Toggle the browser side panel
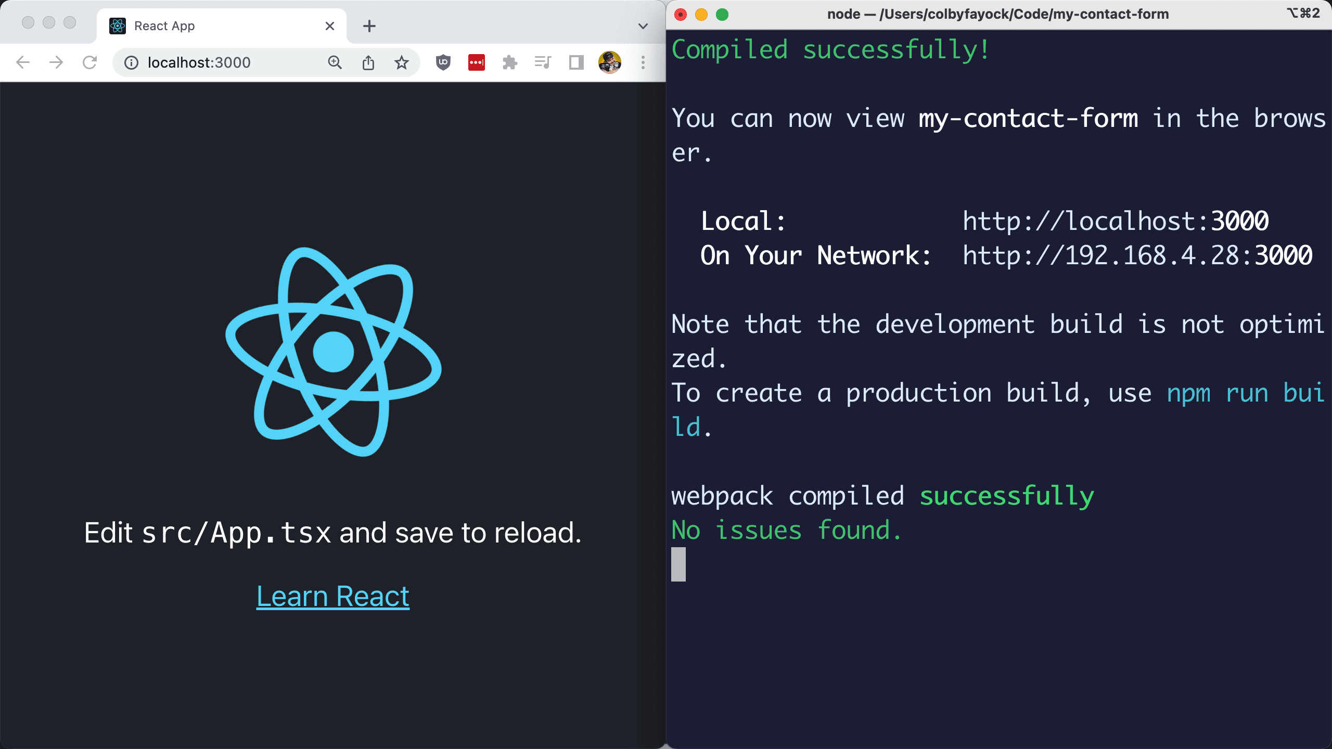Image resolution: width=1332 pixels, height=749 pixels. [x=576, y=62]
